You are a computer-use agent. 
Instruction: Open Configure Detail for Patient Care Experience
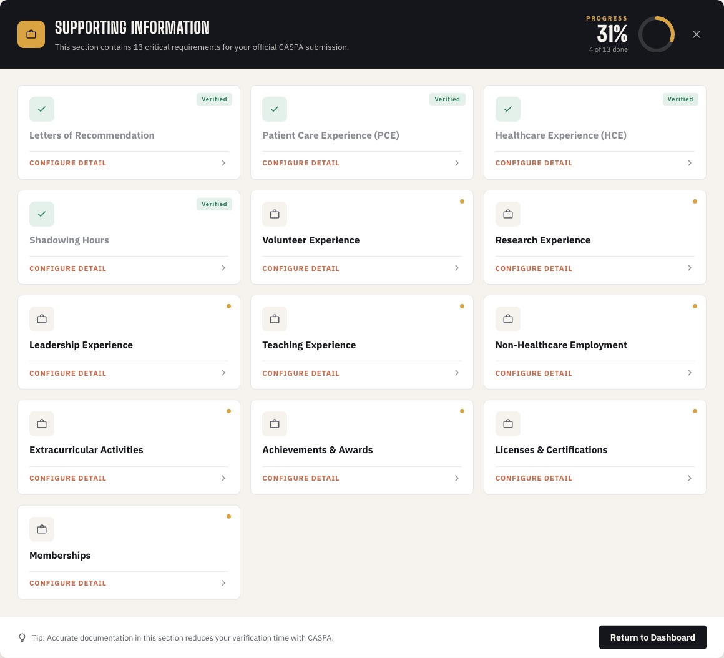point(301,163)
